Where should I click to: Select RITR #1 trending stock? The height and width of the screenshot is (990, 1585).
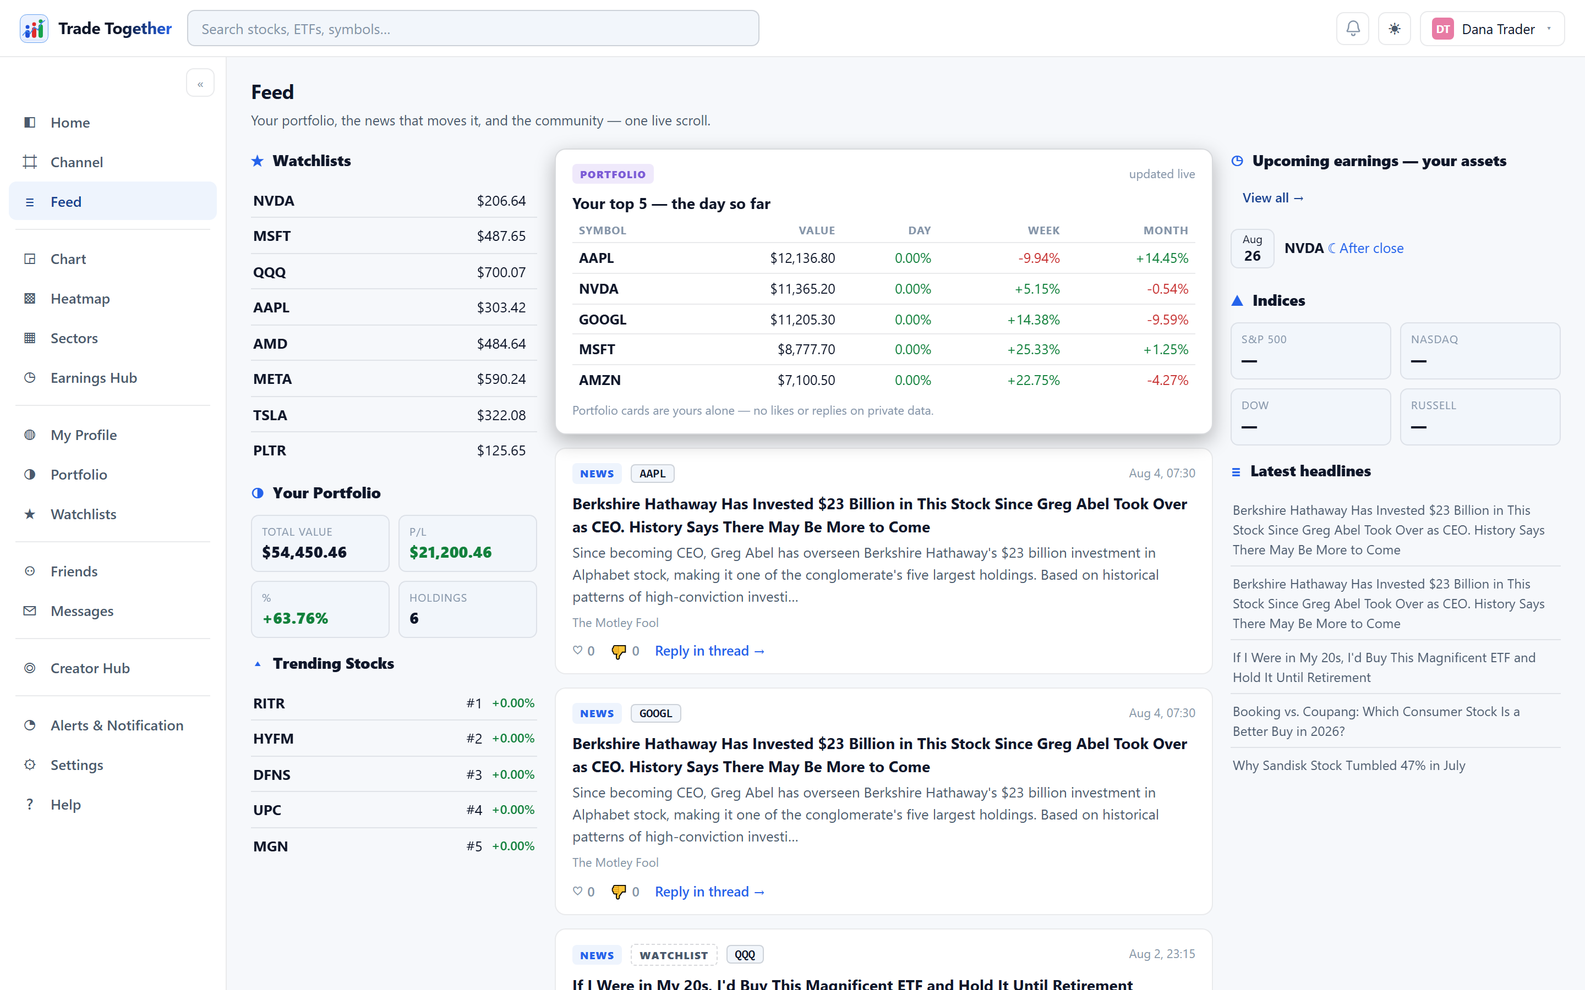[x=393, y=703]
